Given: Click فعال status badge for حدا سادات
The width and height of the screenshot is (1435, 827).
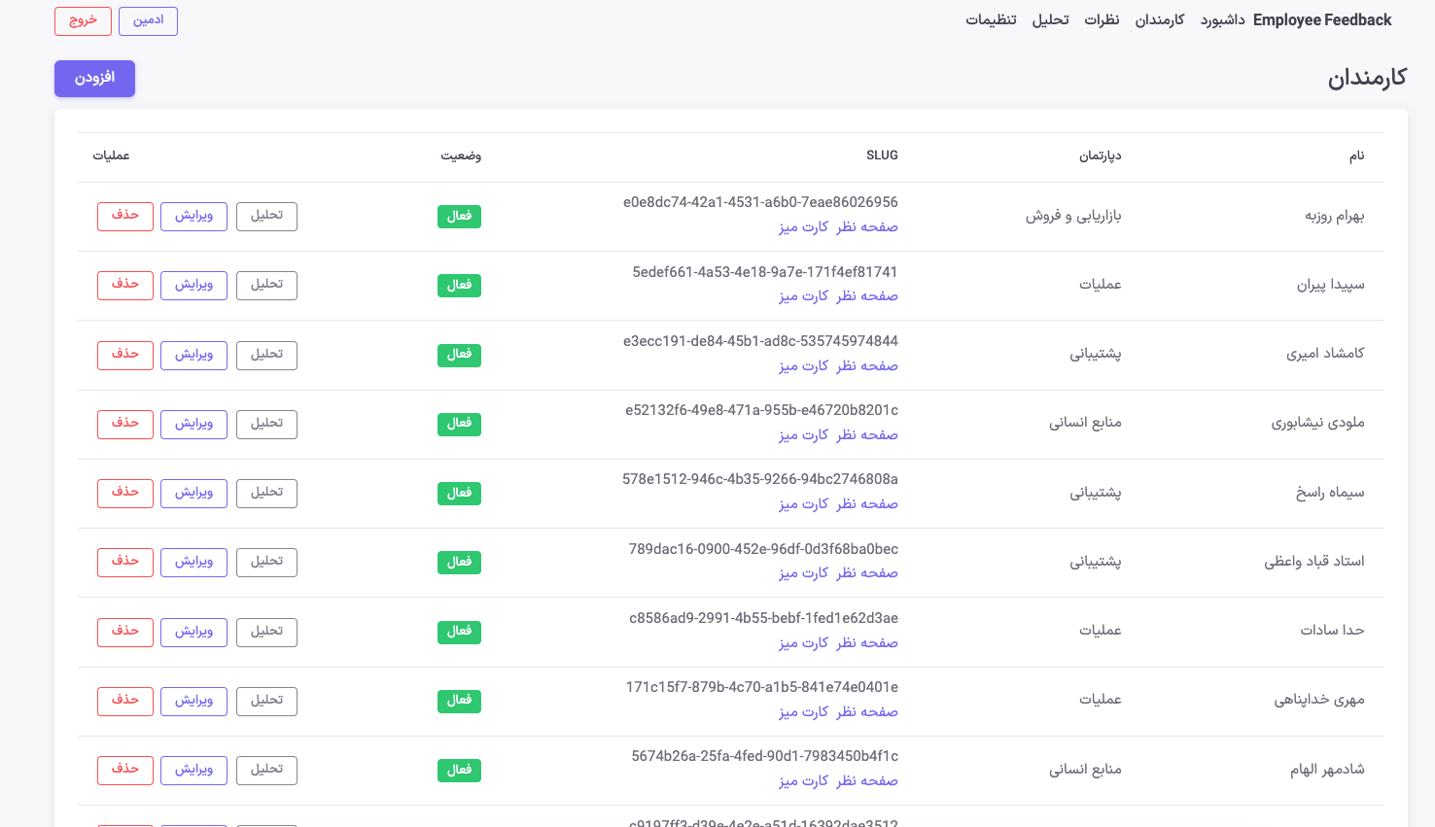Looking at the screenshot, I should (x=459, y=632).
